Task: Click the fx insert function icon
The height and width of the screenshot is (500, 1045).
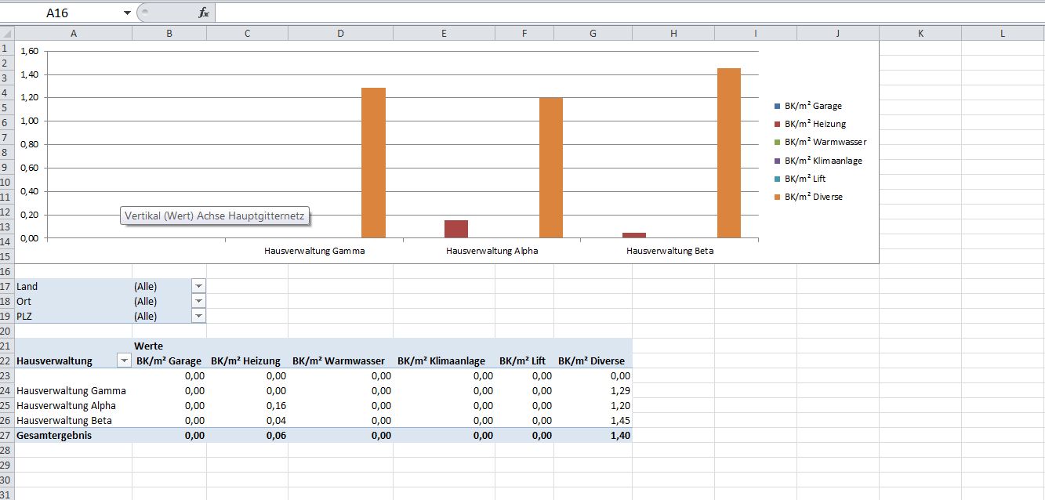Action: coord(204,13)
